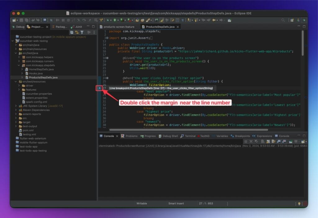
Task: Click the Pin Console icon
Action: tap(290, 141)
